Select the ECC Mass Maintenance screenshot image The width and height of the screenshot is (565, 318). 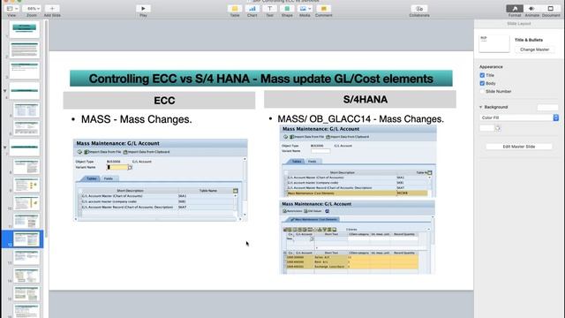(161, 180)
